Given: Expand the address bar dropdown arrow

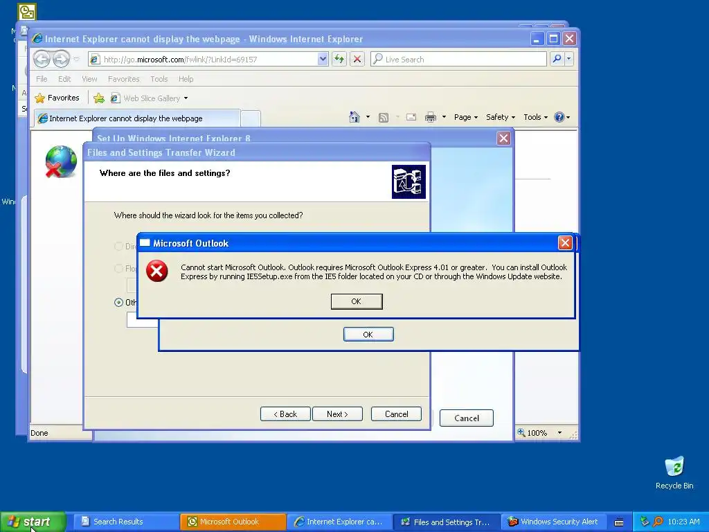Looking at the screenshot, I should click(x=323, y=59).
